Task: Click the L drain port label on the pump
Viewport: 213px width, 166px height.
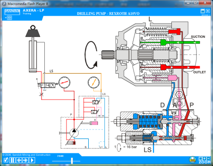Action: tap(150, 19)
